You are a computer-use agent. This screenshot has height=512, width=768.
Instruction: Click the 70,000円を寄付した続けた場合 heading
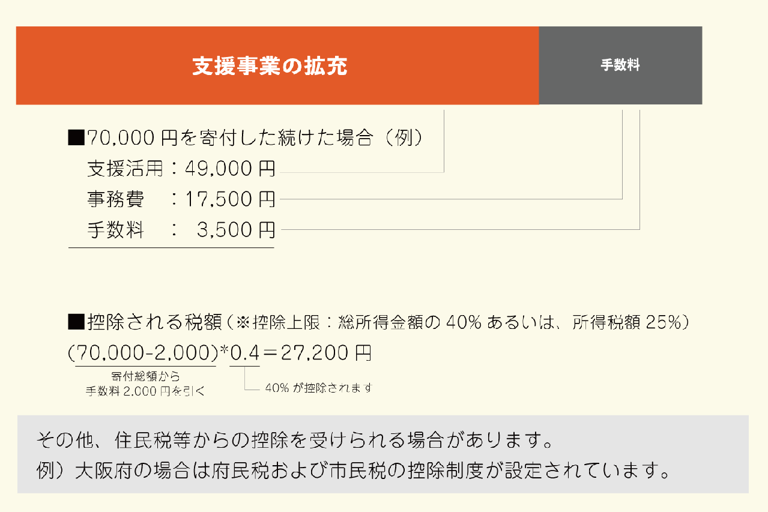click(255, 138)
